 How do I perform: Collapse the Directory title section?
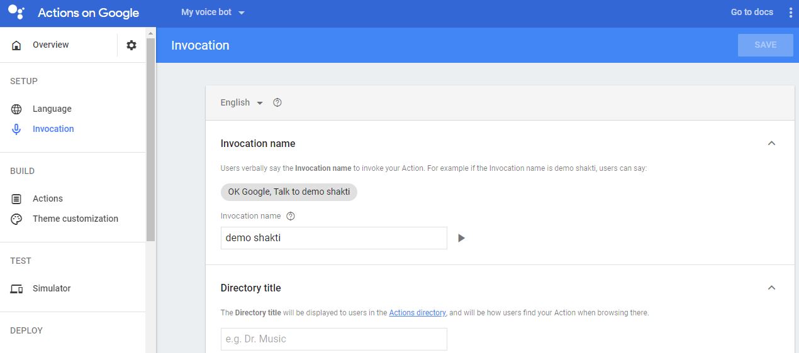click(x=771, y=288)
